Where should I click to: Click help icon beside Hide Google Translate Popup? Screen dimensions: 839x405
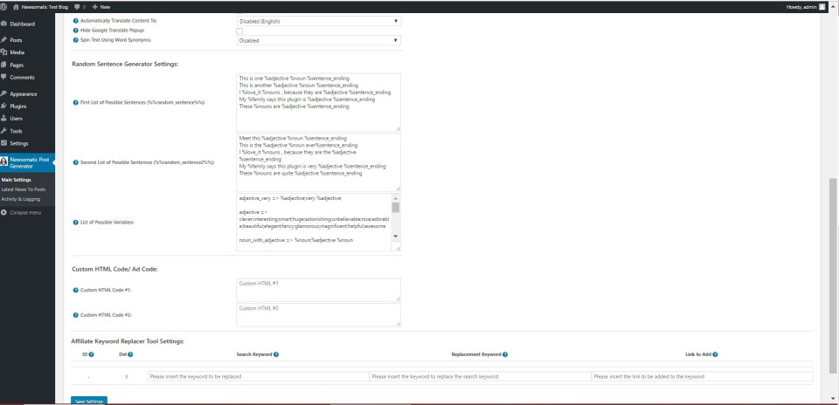coord(75,30)
